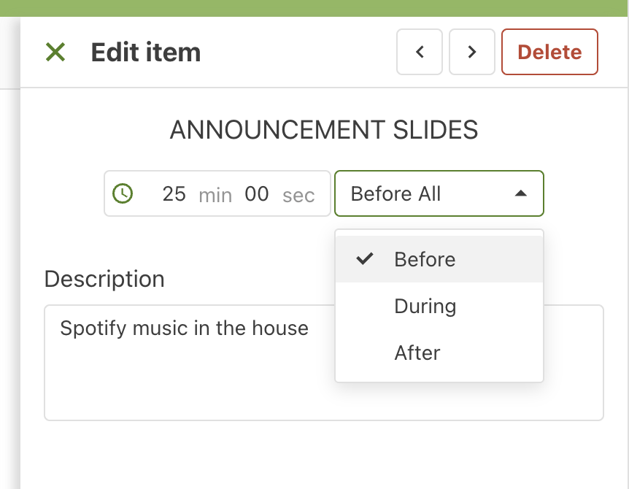Click the Description label

pyautogui.click(x=104, y=279)
